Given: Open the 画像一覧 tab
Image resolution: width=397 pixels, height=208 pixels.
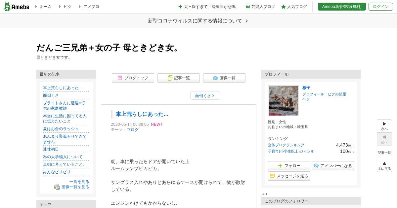Looking at the screenshot, I should [x=224, y=78].
